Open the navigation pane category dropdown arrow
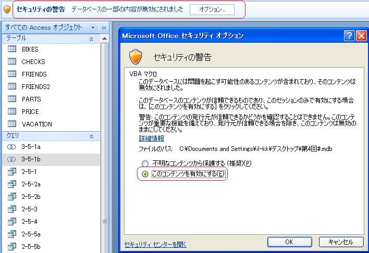 tap(93, 28)
